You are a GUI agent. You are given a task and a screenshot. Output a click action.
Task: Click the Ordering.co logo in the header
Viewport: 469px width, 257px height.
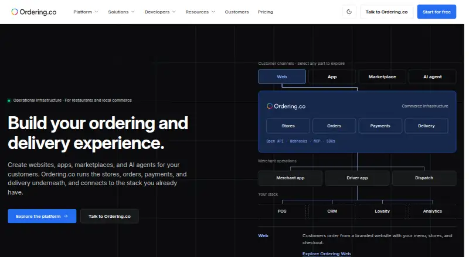click(34, 12)
